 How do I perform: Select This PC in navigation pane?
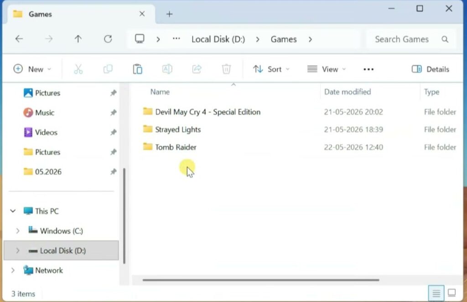click(x=41, y=211)
